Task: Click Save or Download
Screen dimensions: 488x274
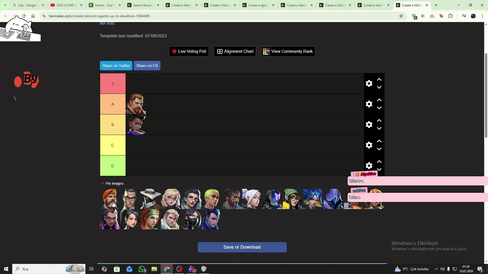Action: pyautogui.click(x=242, y=247)
